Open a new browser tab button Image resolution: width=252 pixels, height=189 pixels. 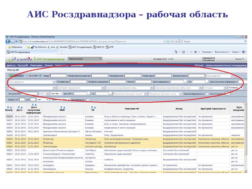point(60,52)
